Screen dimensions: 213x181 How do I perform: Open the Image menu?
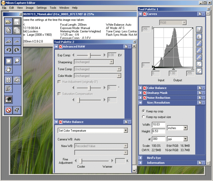click(29, 8)
